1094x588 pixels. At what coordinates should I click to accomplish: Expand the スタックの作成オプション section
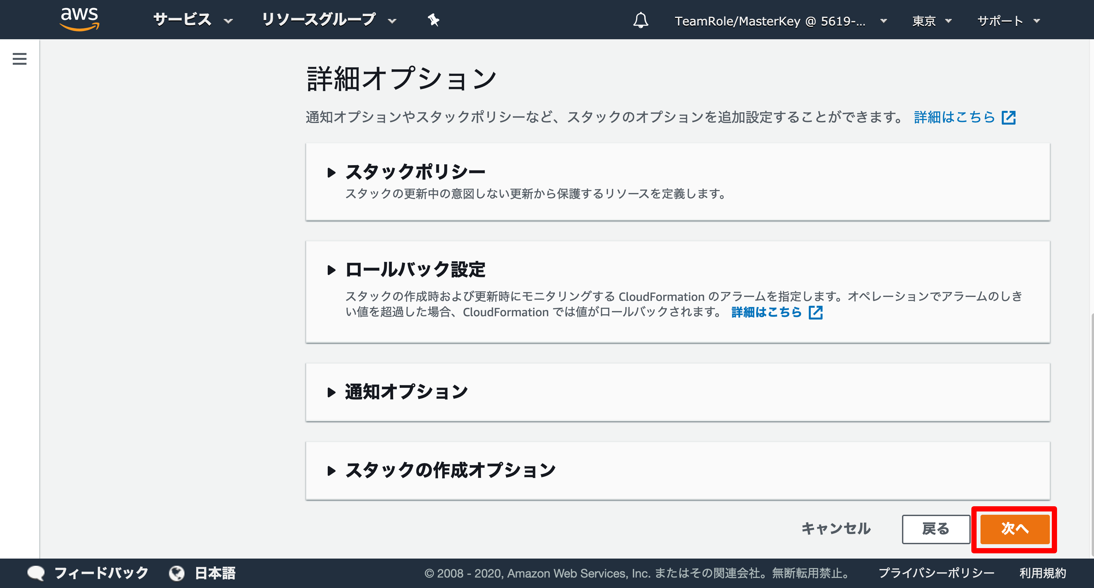click(442, 470)
